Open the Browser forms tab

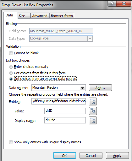point(62,16)
